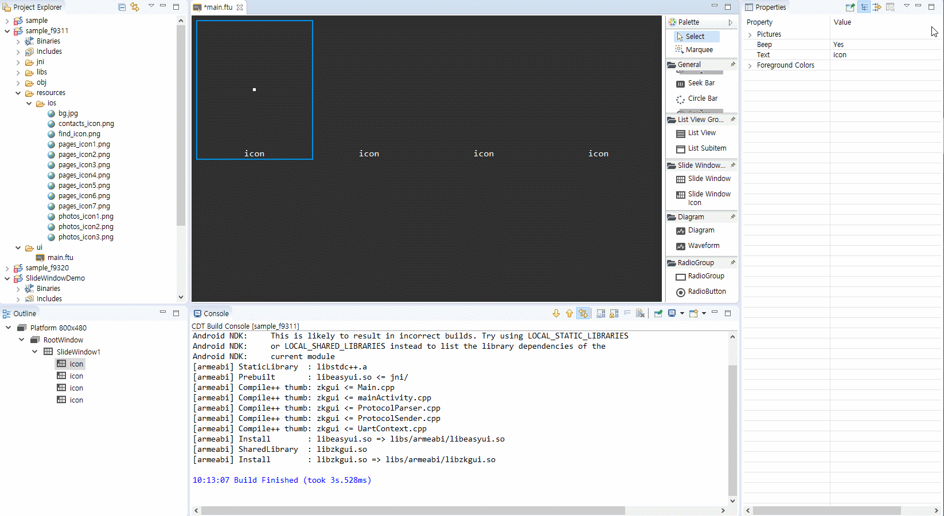The image size is (944, 516).
Task: Expand the Pictures property
Action: pos(750,35)
